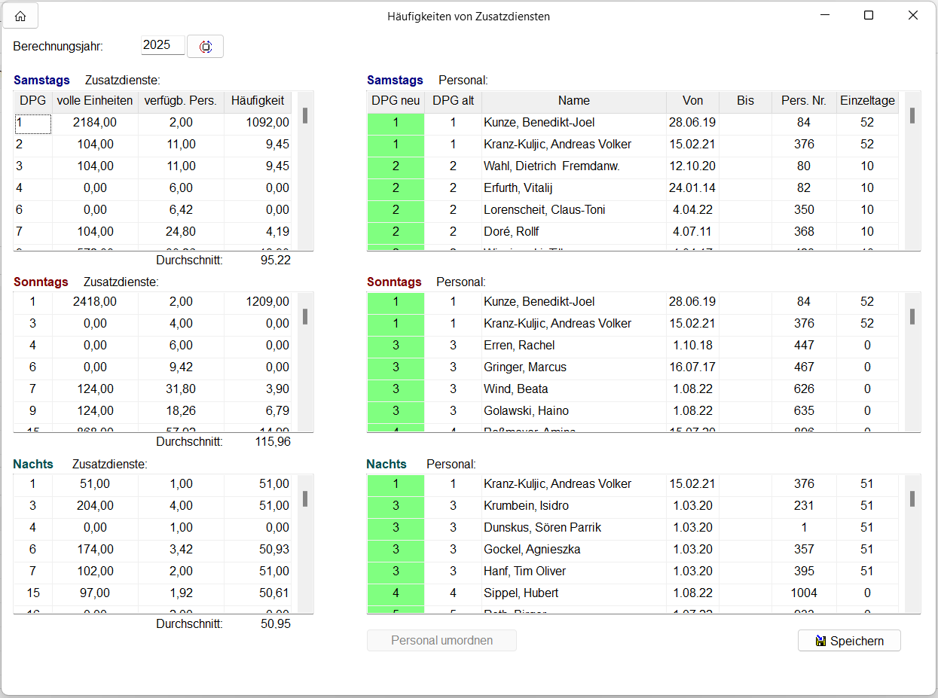
Task: Click the Nachts Personal scrollbar thumb
Action: pos(912,498)
